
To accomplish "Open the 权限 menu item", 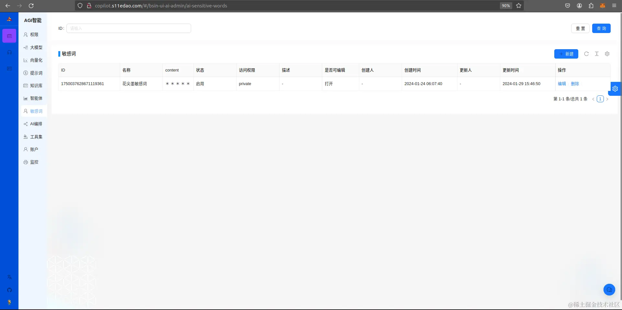I will (x=34, y=35).
